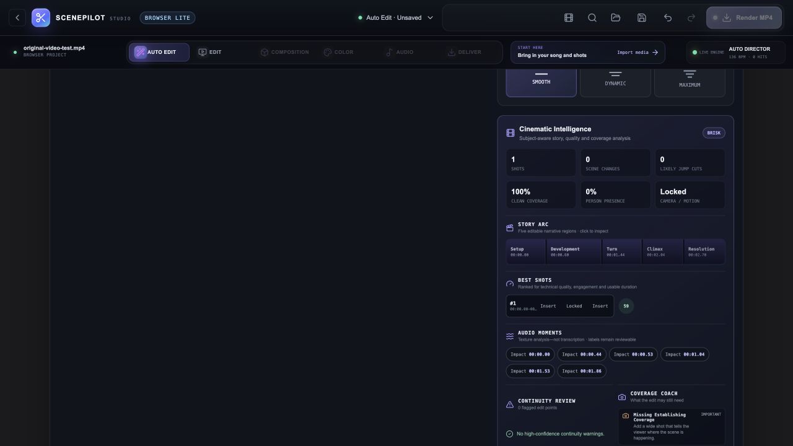Open the film strip media panel icon
Image resolution: width=793 pixels, height=446 pixels.
[x=569, y=18]
